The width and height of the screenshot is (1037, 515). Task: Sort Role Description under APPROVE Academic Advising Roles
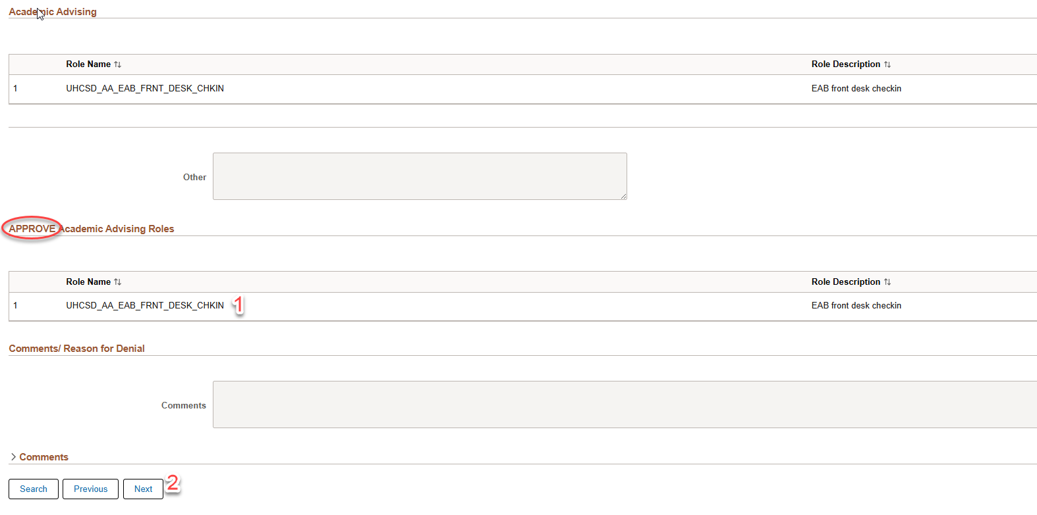click(887, 282)
